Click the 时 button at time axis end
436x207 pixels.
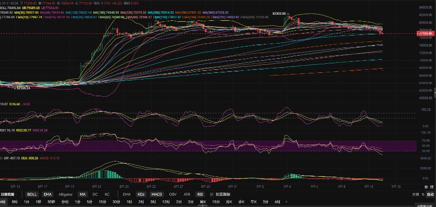(x=426, y=187)
